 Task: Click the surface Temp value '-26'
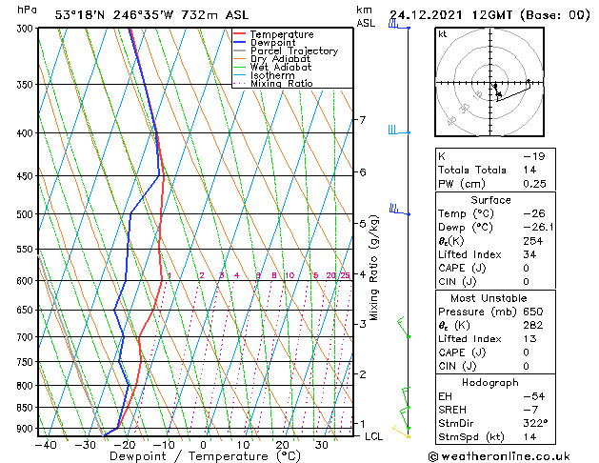pyautogui.click(x=534, y=213)
